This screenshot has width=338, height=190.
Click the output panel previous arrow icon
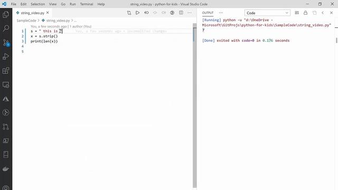[323, 13]
